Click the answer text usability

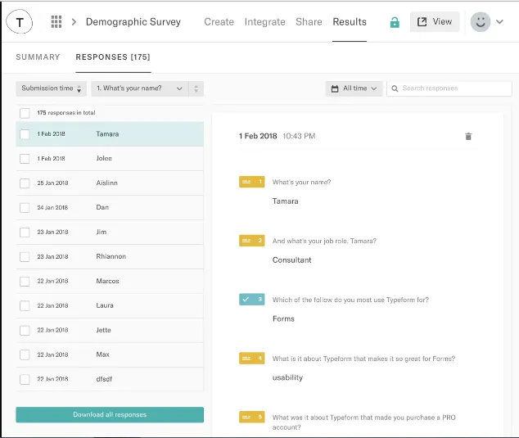pos(287,377)
